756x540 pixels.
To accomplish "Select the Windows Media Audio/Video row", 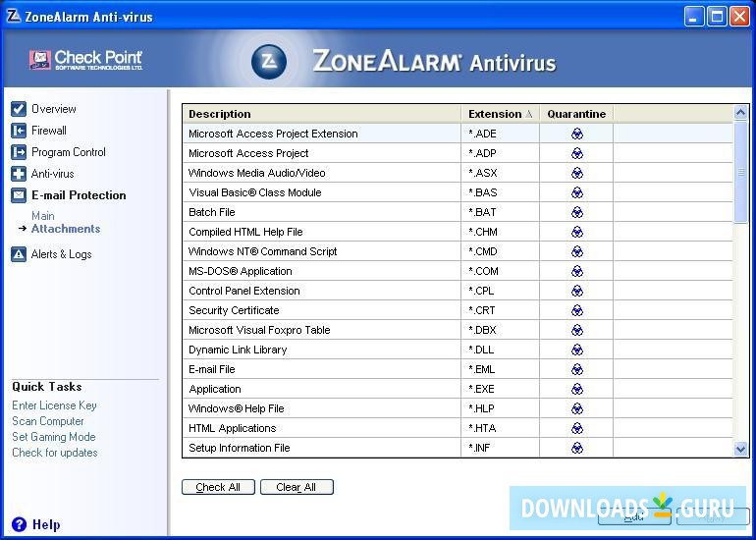I will point(458,173).
